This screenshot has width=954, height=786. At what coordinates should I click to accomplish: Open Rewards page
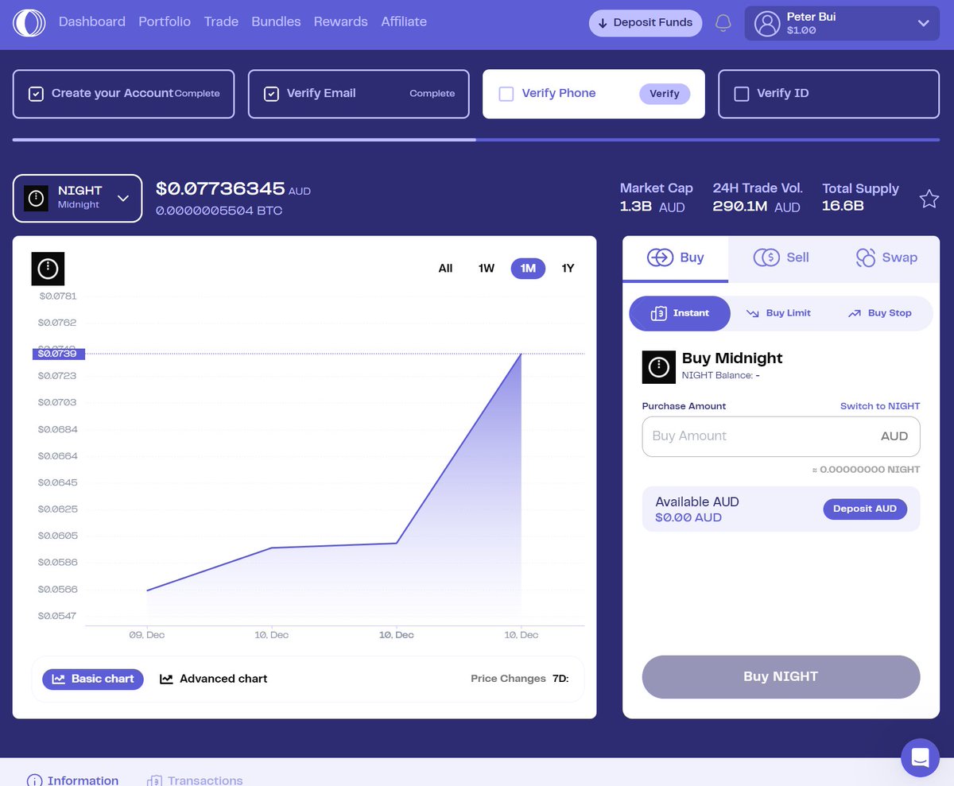(341, 21)
